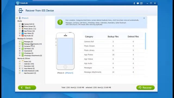The image size is (174, 98).
Task: Uncheck the App Photos checkbox
Action: (x=20, y=31)
